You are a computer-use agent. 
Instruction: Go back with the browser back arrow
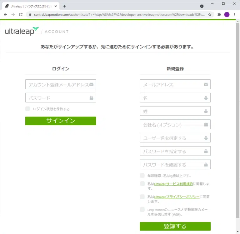coord(5,15)
